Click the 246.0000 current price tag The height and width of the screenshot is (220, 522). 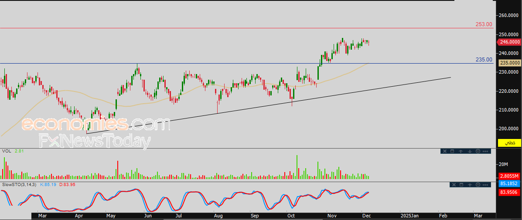pos(508,42)
